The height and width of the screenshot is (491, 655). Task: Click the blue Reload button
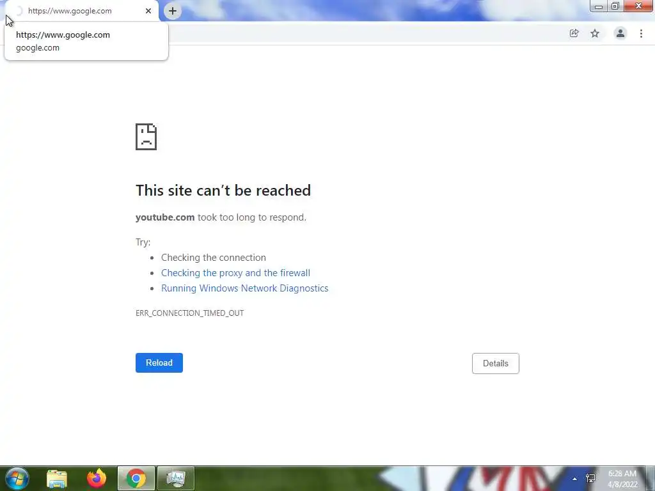point(159,363)
